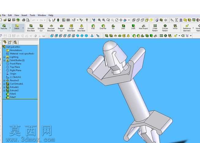Choose the Select arrow cursor tool

[50, 20]
